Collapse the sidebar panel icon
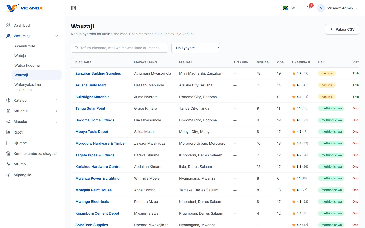This screenshot has height=228, width=365. pos(74,8)
